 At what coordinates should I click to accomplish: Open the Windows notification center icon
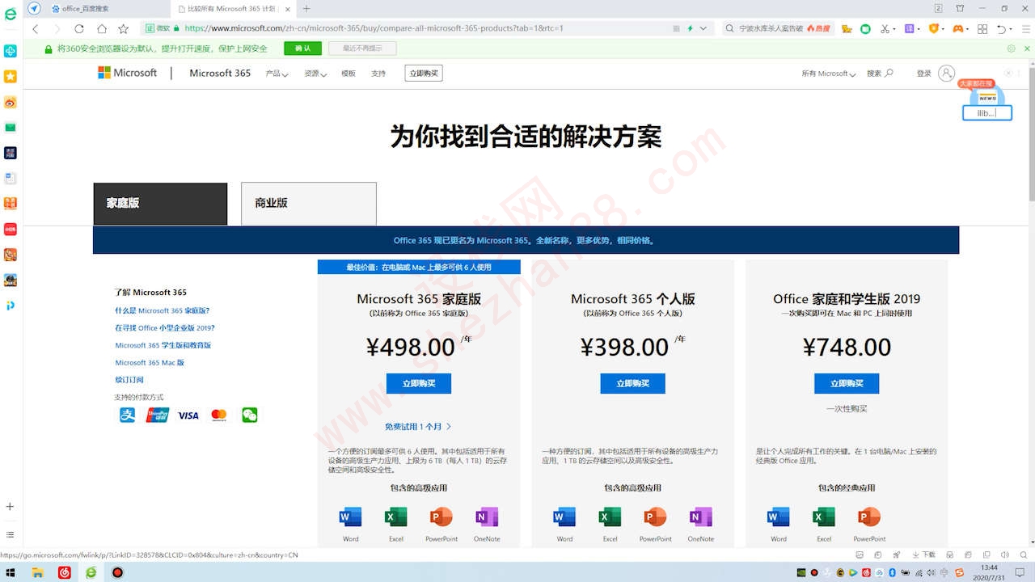[1021, 572]
